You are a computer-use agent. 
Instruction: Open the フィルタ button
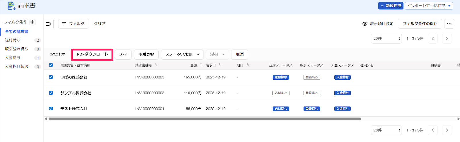73,24
